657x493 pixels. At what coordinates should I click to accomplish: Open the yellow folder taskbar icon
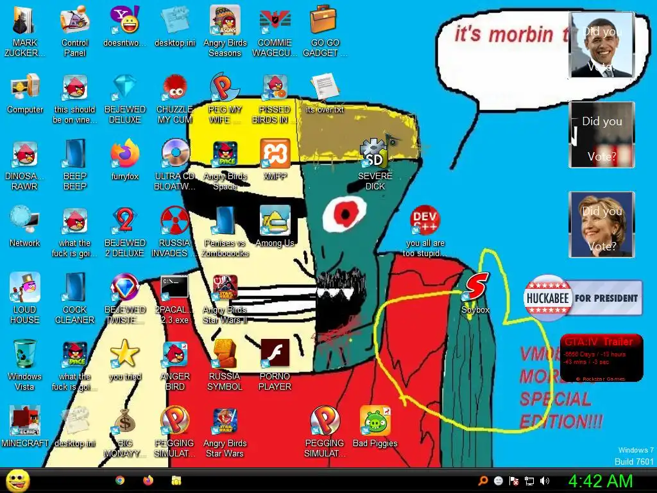click(x=176, y=480)
